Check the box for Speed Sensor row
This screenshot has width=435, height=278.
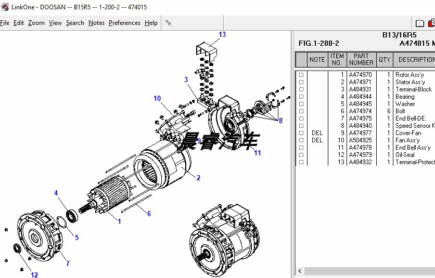(301, 126)
